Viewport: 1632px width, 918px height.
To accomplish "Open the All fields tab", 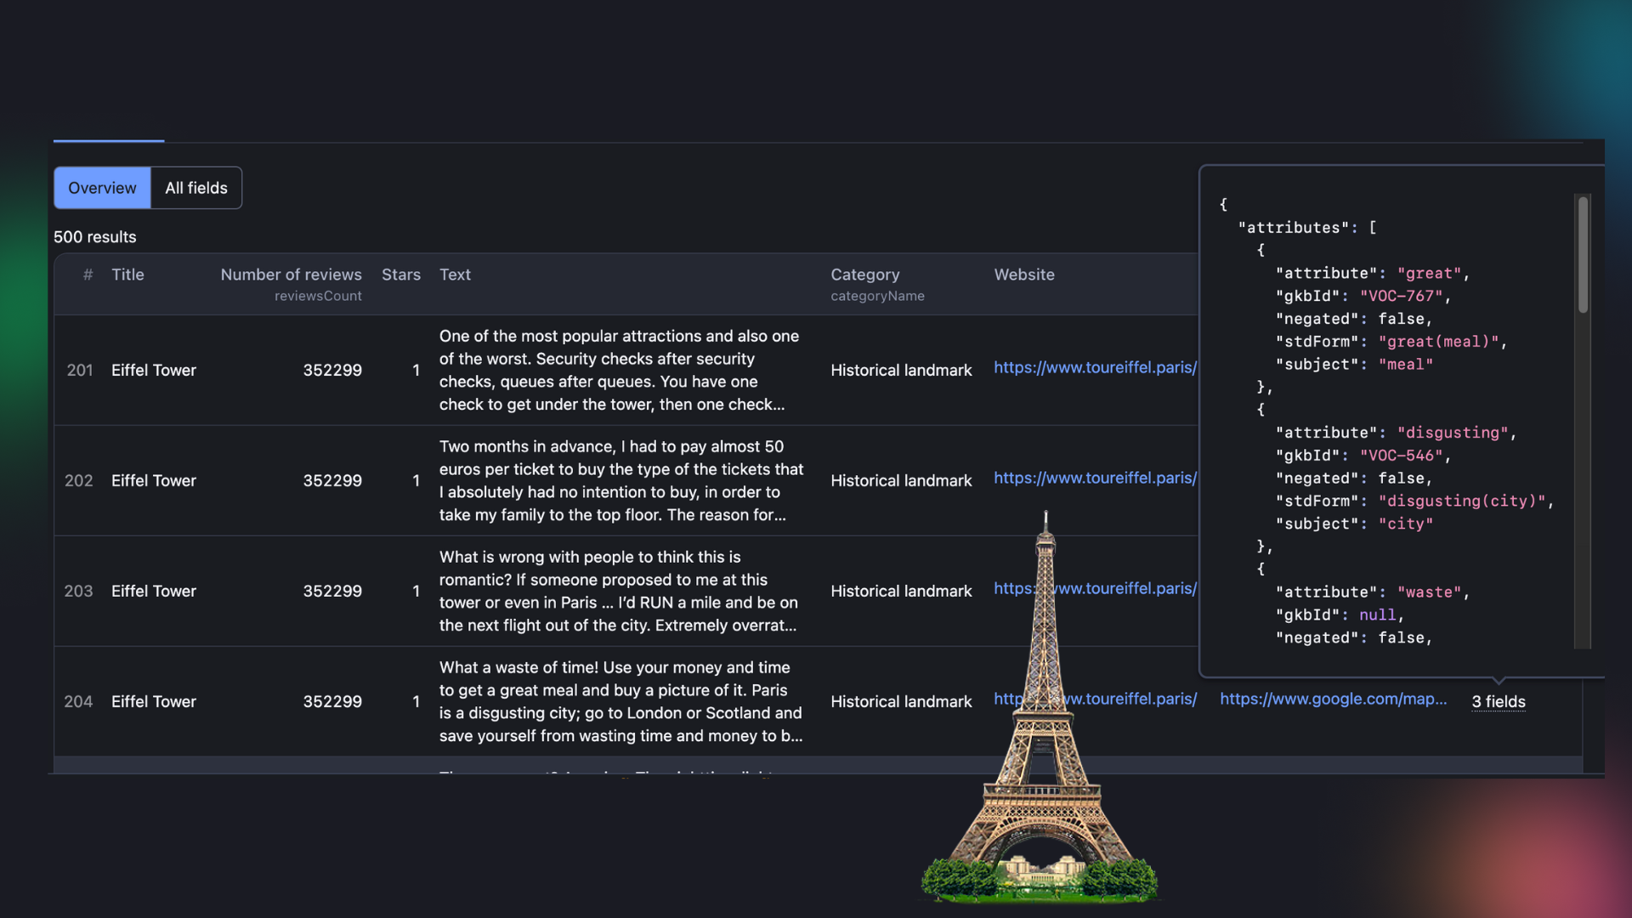I will [196, 188].
